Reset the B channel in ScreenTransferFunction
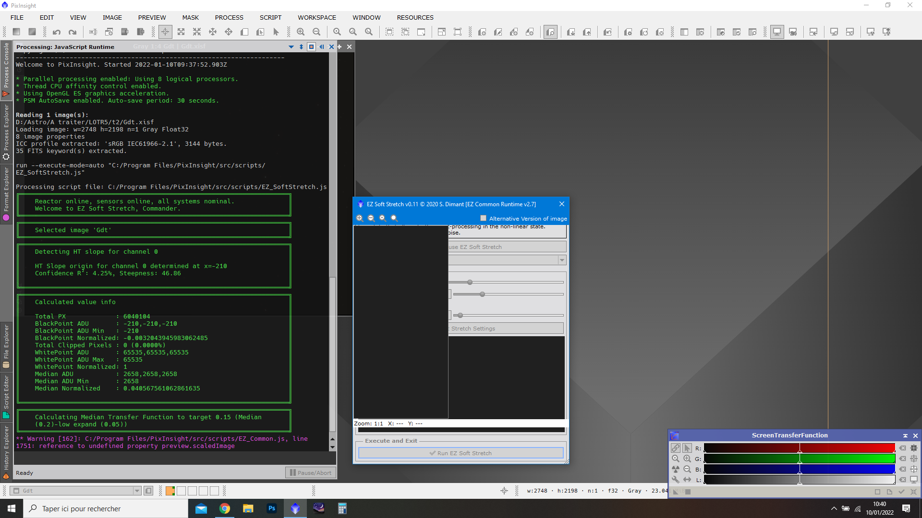 [x=902, y=469]
